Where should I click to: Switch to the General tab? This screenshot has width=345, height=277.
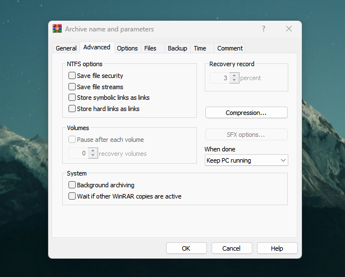click(x=66, y=48)
